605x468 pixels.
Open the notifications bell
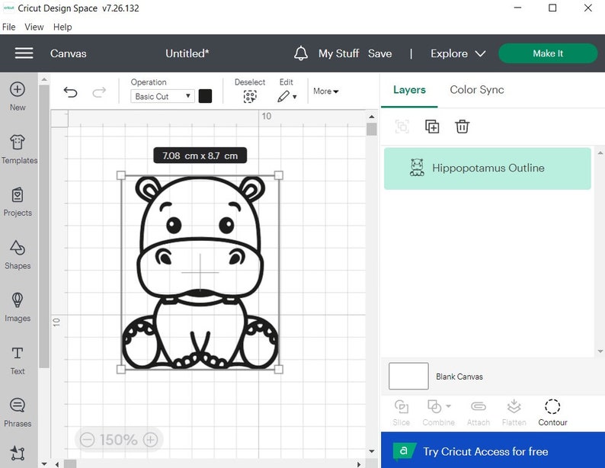(x=301, y=53)
